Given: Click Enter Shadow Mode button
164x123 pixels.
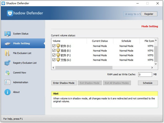Looking at the screenshot, I should pos(64,83).
